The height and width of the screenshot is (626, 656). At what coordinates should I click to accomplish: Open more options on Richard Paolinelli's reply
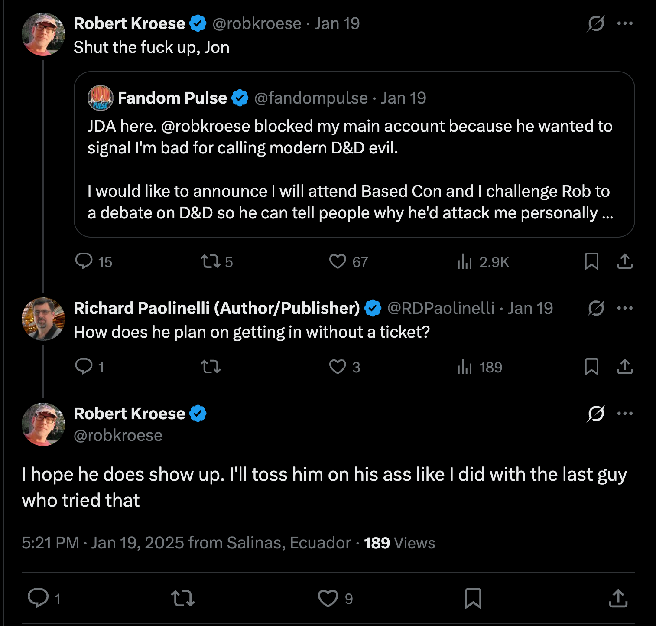(x=624, y=308)
